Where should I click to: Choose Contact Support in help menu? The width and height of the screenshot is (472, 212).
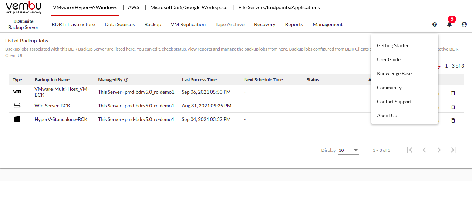394,102
